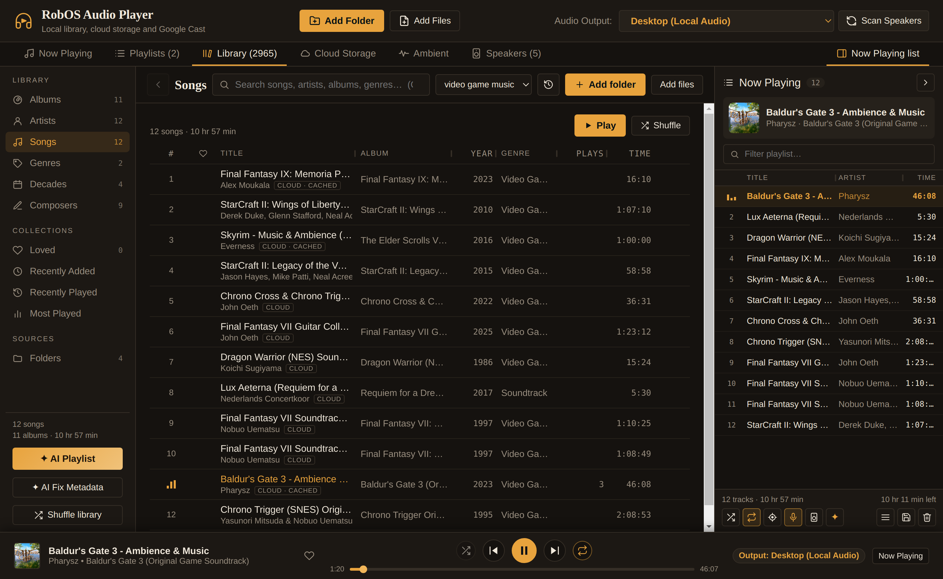The width and height of the screenshot is (943, 579).
Task: Click the Baldur's Gate 3 album art thumbnail in the player bar
Action: (27, 555)
